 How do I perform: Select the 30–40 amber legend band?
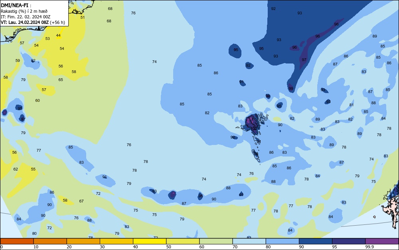point(117,241)
